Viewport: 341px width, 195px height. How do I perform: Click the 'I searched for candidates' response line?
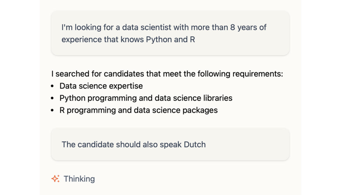click(x=167, y=74)
